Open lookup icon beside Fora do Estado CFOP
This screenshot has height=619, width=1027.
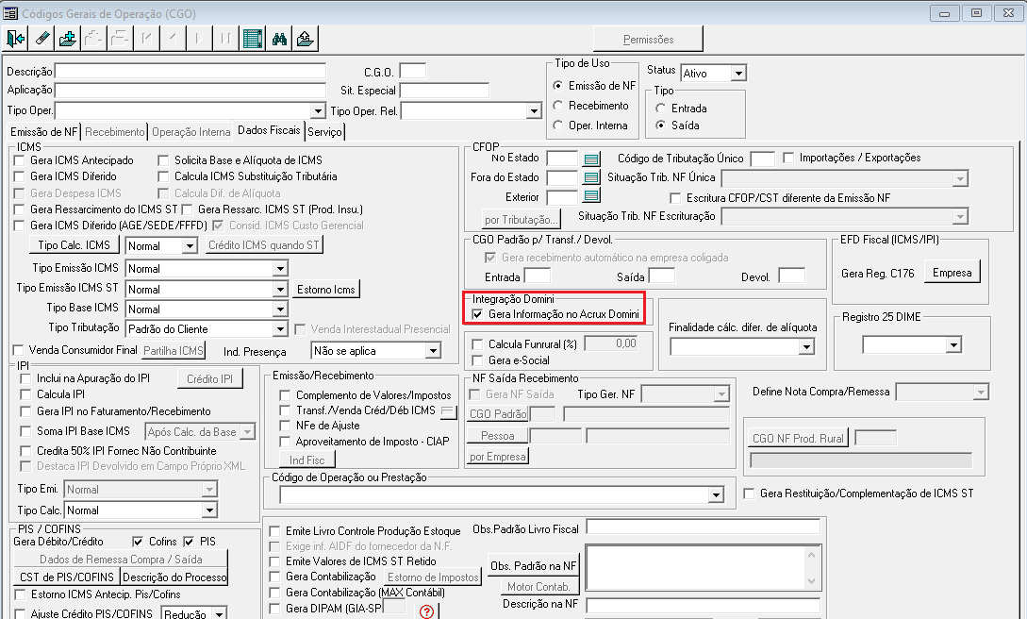click(x=590, y=177)
